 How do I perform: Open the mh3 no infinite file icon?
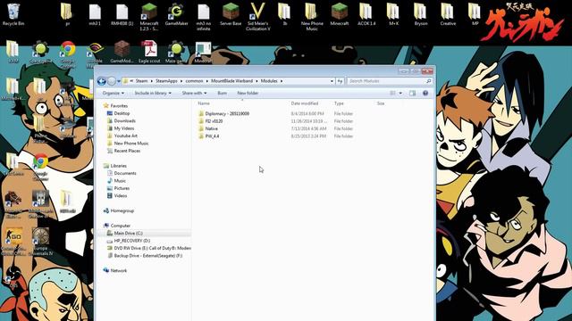203,16
